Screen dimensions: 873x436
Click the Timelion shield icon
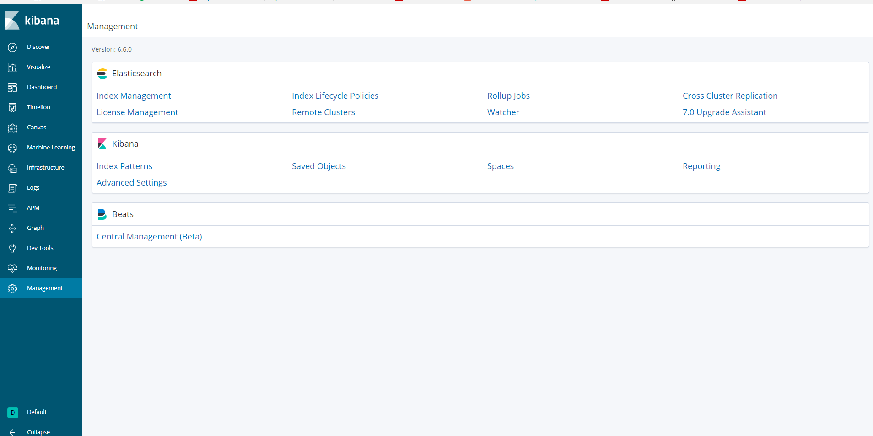pyautogui.click(x=12, y=107)
